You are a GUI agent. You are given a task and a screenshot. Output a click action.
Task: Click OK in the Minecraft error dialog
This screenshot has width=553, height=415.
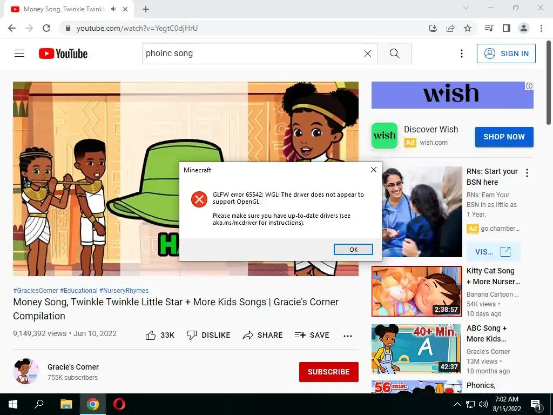(x=353, y=250)
